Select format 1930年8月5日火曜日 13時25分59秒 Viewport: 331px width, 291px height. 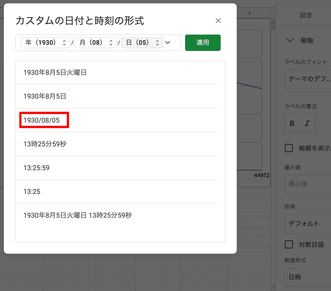pos(117,215)
